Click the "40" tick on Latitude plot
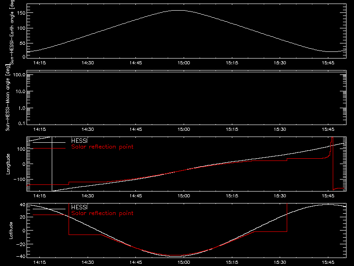The width and height of the screenshot is (354, 266). pyautogui.click(x=23, y=205)
